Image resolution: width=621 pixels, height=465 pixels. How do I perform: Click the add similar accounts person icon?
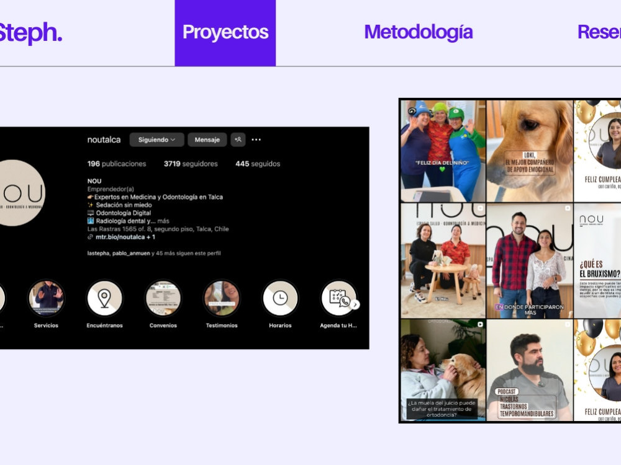click(238, 139)
